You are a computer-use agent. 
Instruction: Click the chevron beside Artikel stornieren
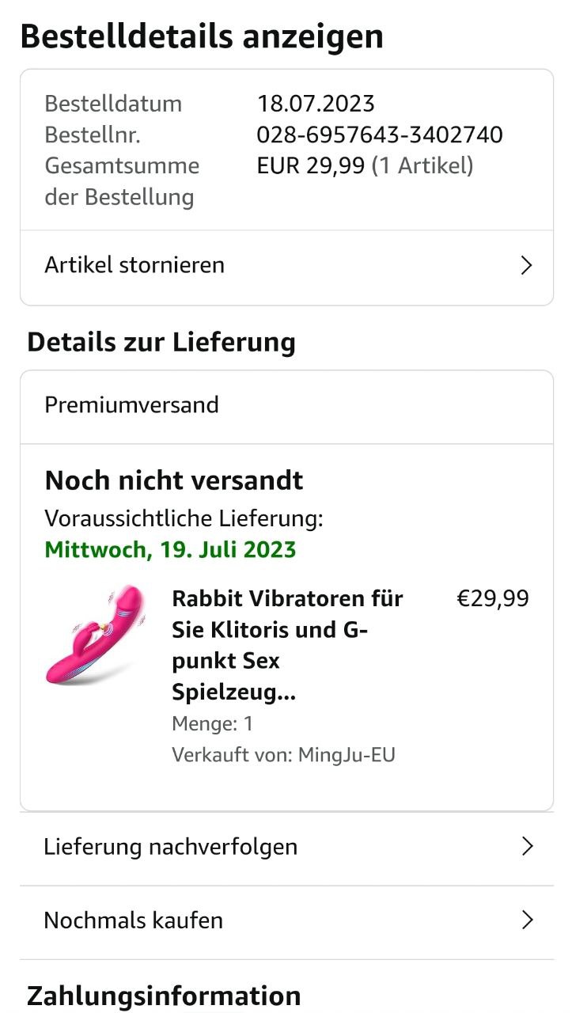pyautogui.click(x=526, y=266)
